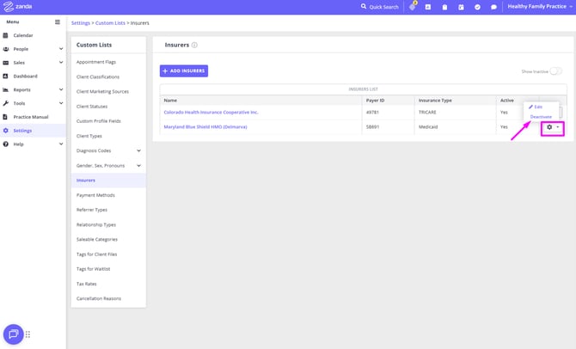Screen dimensions: 576x349
Task: Click the clipboard icon in top bar
Action: point(444,7)
